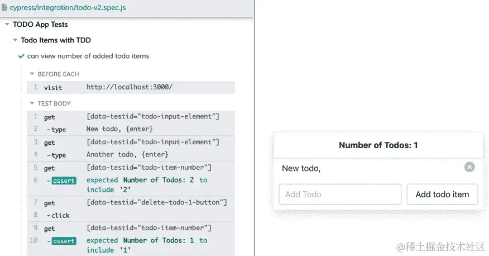Select the type 'New todo, {enter}' command

click(x=131, y=129)
